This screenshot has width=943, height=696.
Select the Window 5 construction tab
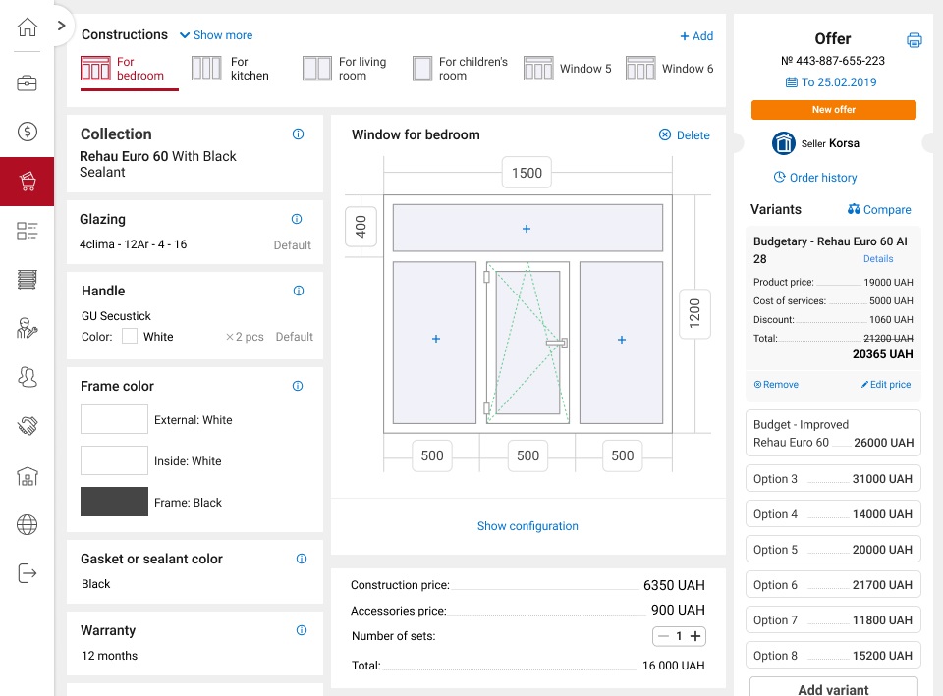[x=568, y=69]
